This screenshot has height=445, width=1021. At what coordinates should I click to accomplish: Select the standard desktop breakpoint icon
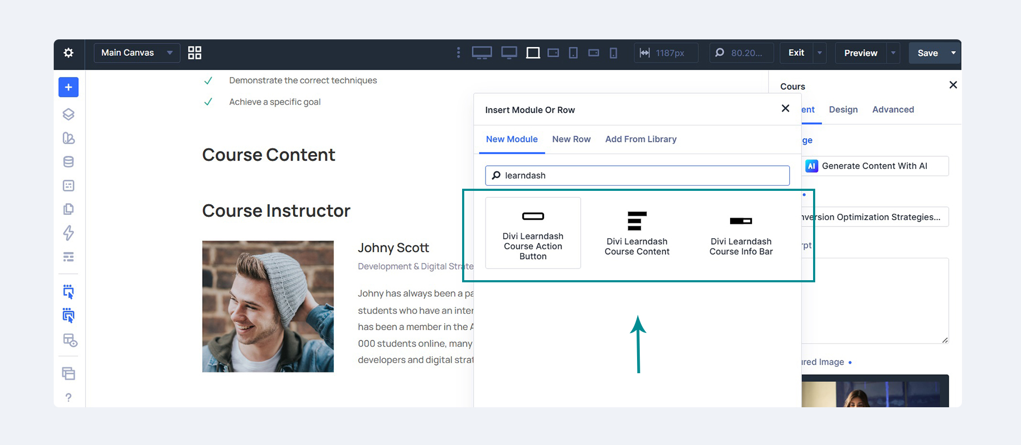509,53
